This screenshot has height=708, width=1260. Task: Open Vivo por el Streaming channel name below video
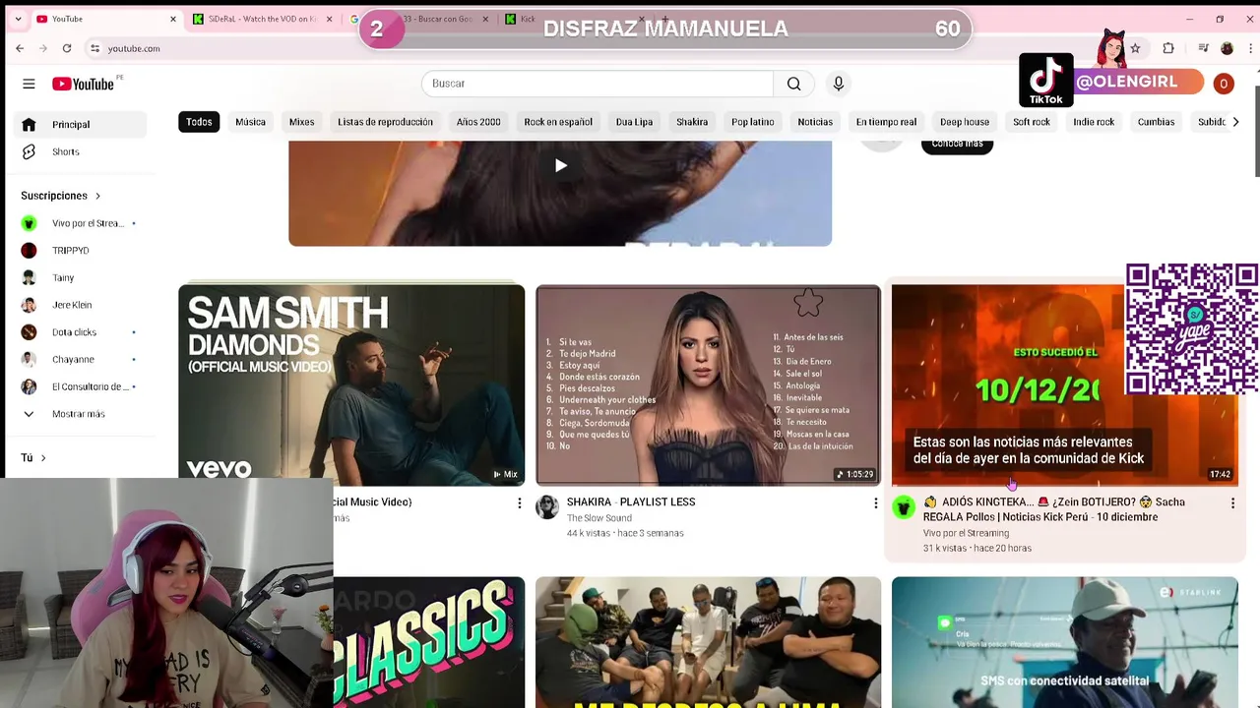pos(966,533)
